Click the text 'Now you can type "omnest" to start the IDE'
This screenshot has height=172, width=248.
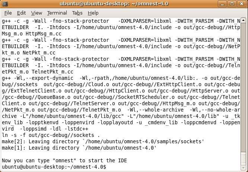click(x=64, y=160)
